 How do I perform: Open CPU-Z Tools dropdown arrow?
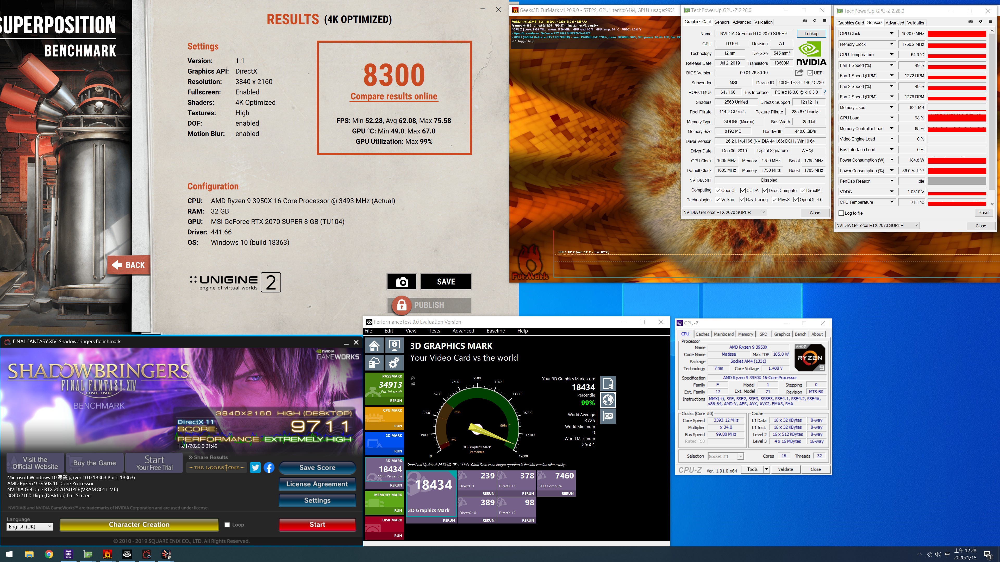click(766, 469)
